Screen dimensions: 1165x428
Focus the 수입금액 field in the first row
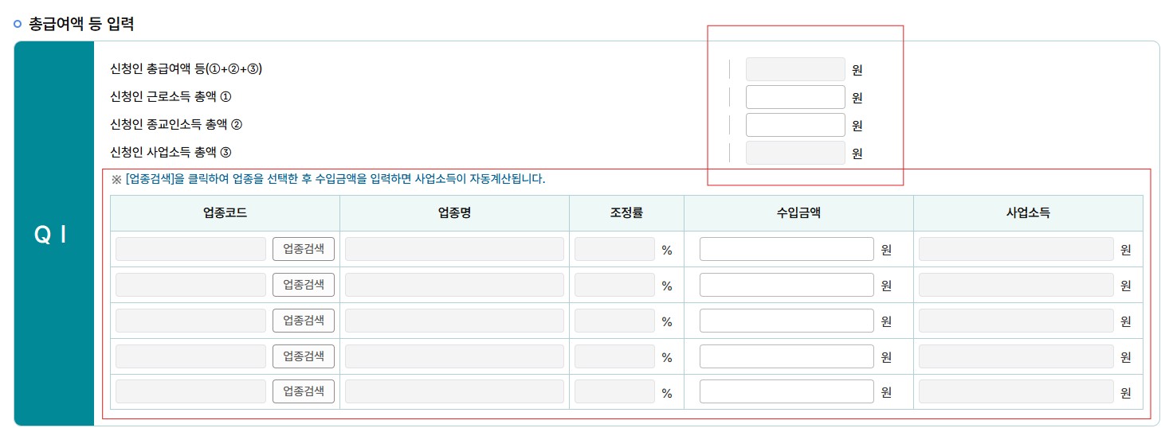(x=786, y=249)
